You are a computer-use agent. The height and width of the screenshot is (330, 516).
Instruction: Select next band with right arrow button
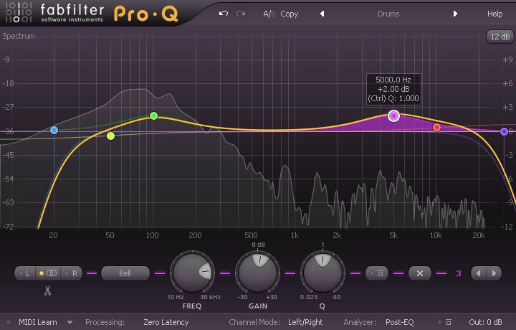494,273
